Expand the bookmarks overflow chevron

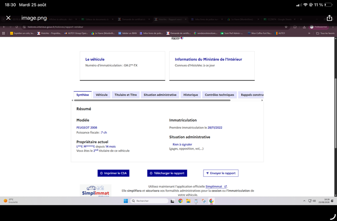point(309,33)
